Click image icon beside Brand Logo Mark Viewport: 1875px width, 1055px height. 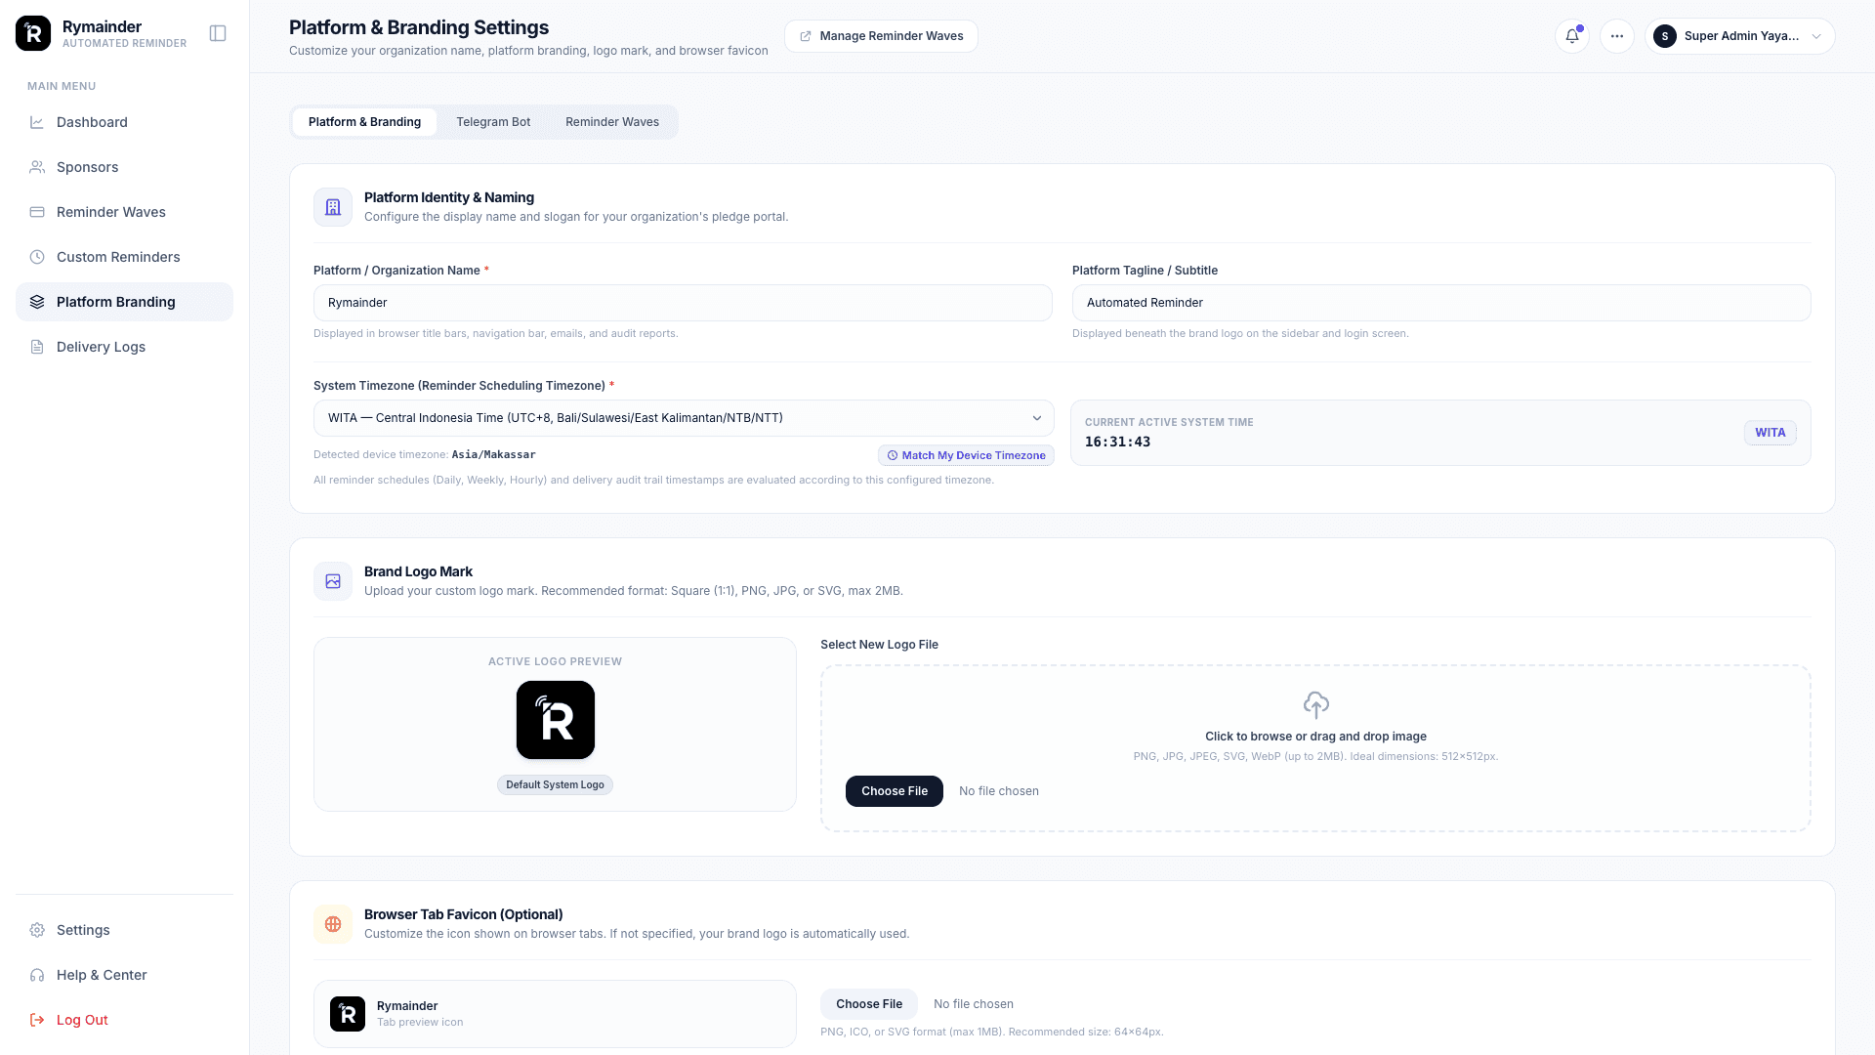333,581
